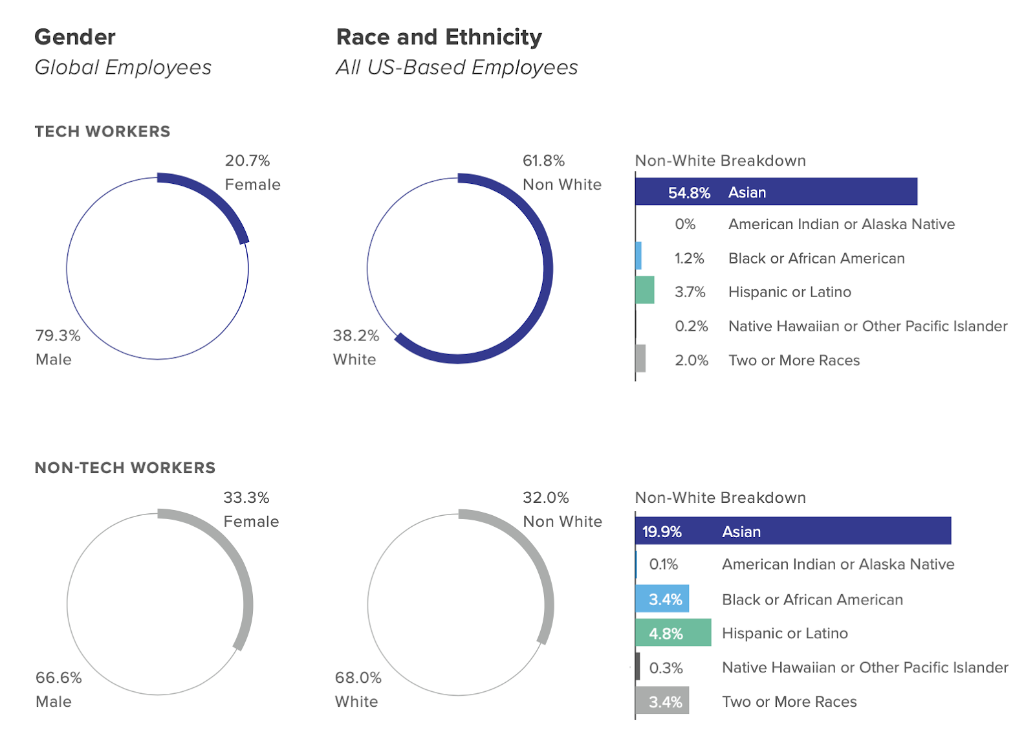
Task: Select the green 4.8% Hispanic or Latino bar
Action: (673, 632)
